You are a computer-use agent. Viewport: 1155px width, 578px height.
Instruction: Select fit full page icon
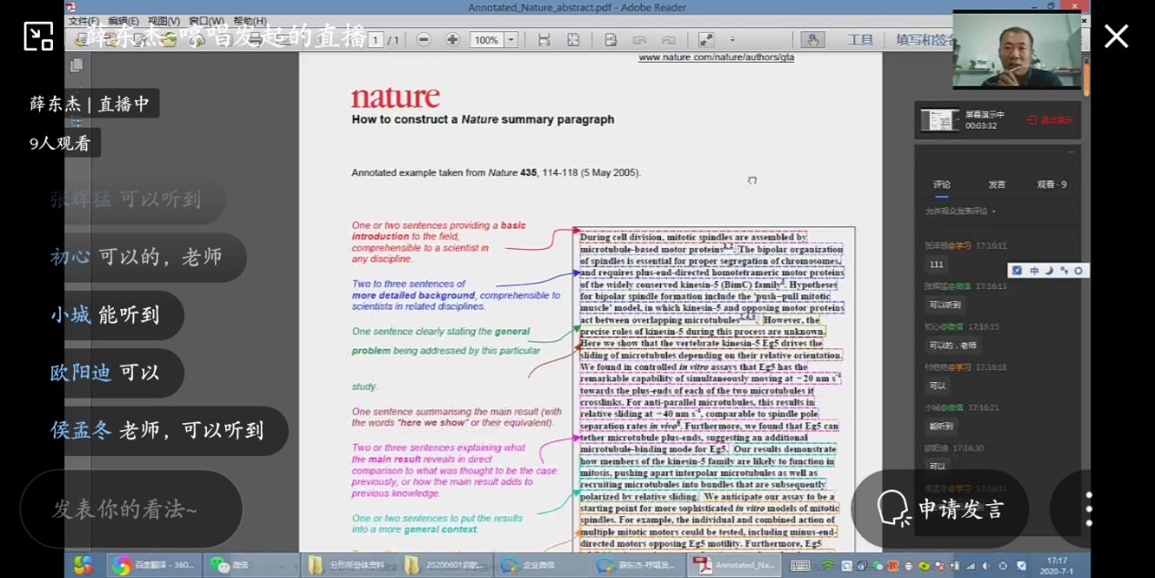(x=573, y=40)
